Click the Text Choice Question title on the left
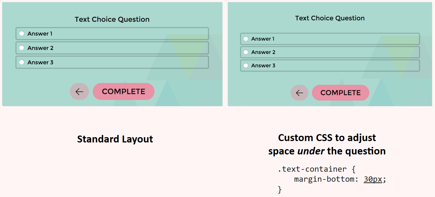The height and width of the screenshot is (197, 435). (x=112, y=19)
